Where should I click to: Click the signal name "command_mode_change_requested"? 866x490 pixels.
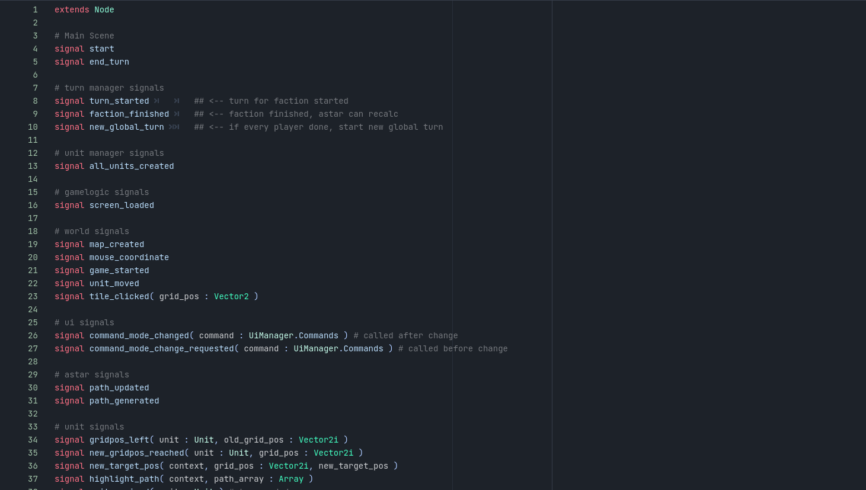click(x=162, y=348)
